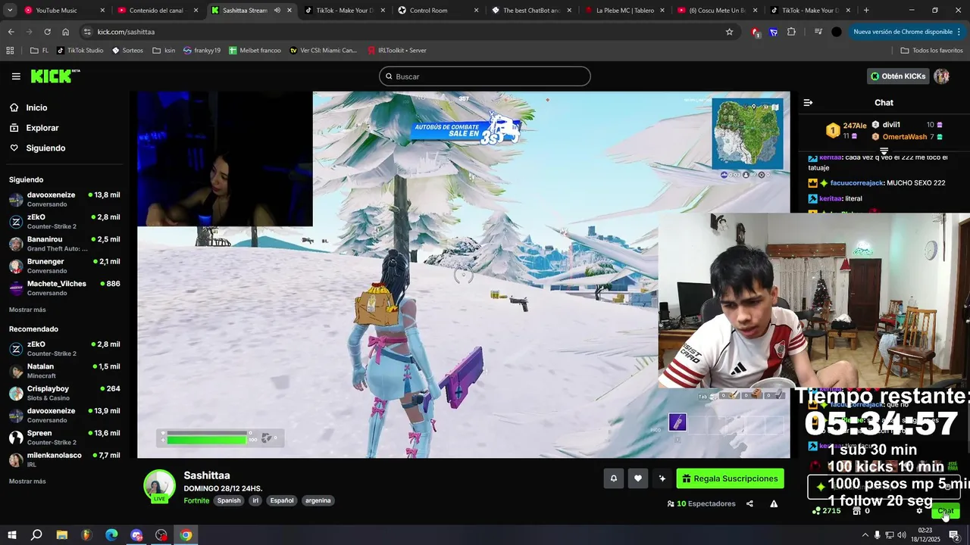Go to the browser home page
Screen dimensions: 970x545
66,32
